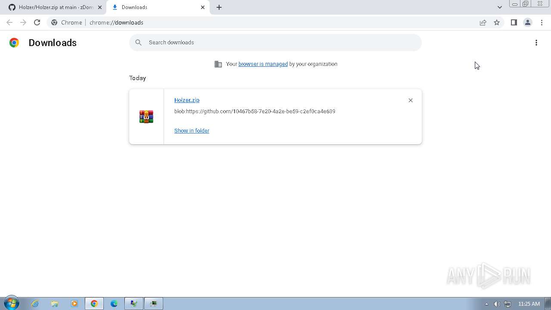Close the Downloads tab
The width and height of the screenshot is (551, 310).
pyautogui.click(x=203, y=7)
